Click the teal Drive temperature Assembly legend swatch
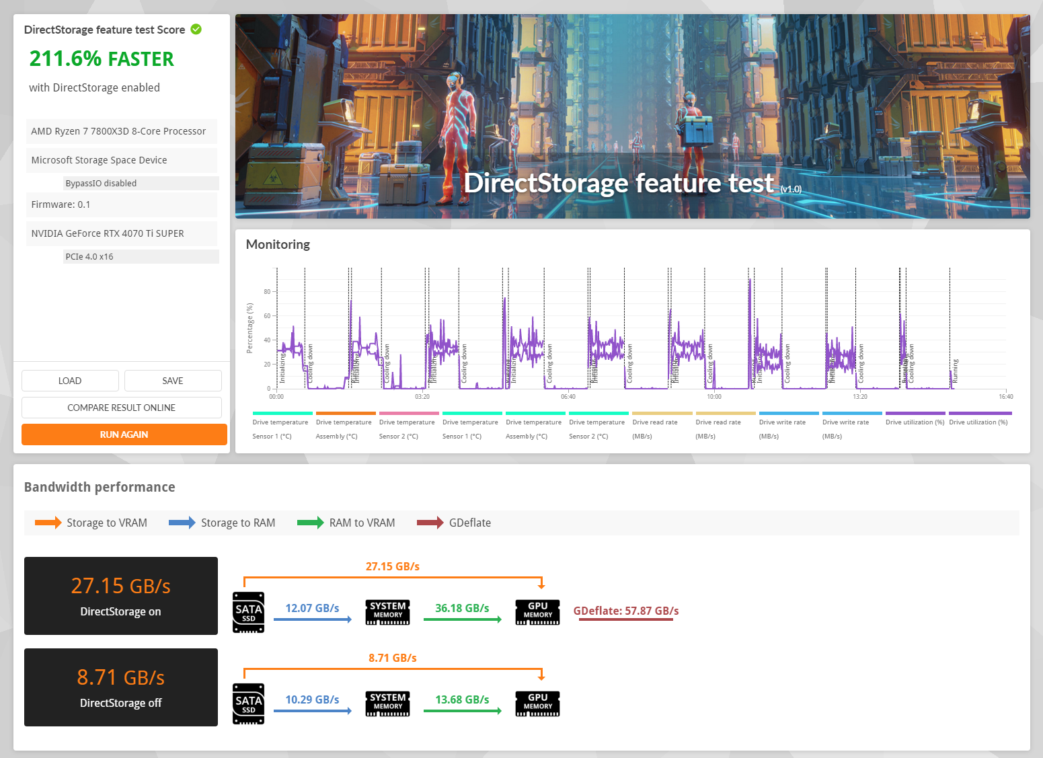Viewport: 1043px width, 758px height. coord(536,414)
